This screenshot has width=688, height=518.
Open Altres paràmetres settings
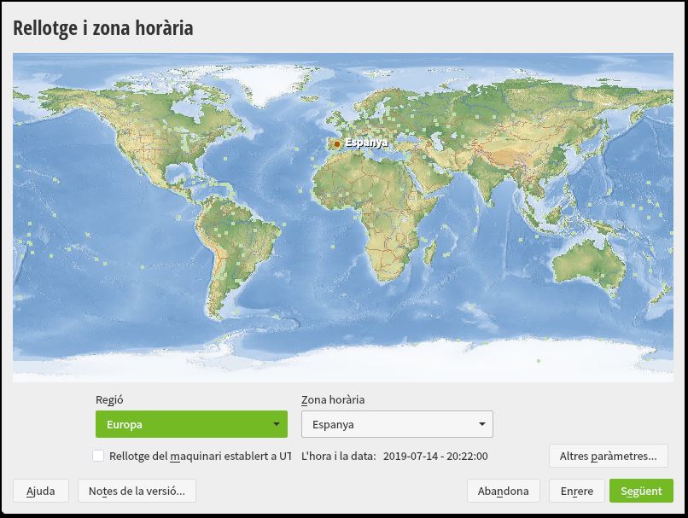pyautogui.click(x=608, y=456)
